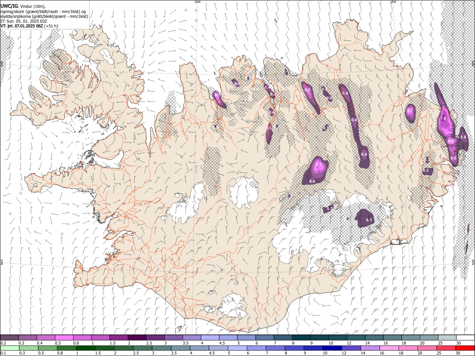Select the white 30 swatch in upper legend row

(x=465, y=337)
